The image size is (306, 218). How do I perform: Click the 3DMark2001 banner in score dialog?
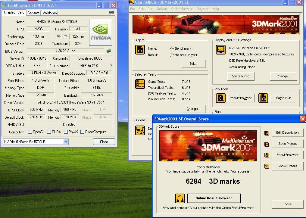208,146
